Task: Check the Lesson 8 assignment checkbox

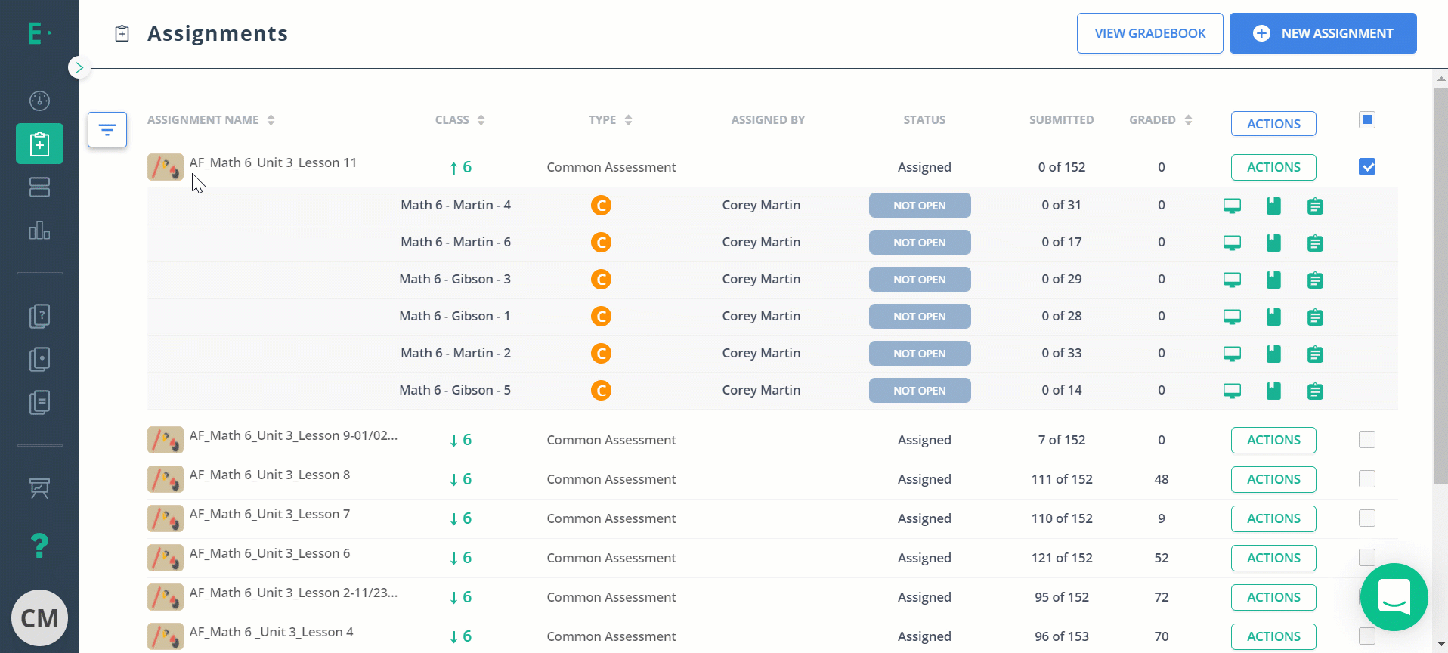Action: [1366, 479]
